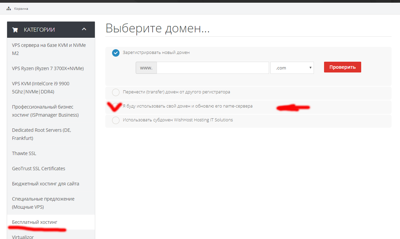Open VPS KVM (IntelCore i9 9900) category

click(51, 88)
